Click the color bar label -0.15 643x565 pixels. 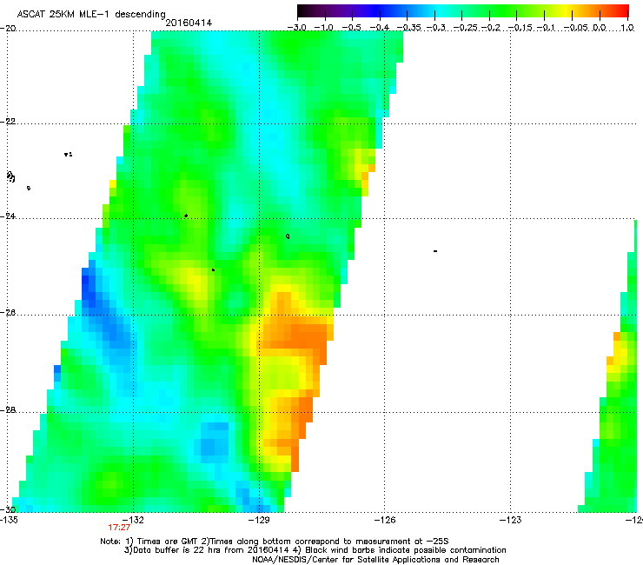520,28
